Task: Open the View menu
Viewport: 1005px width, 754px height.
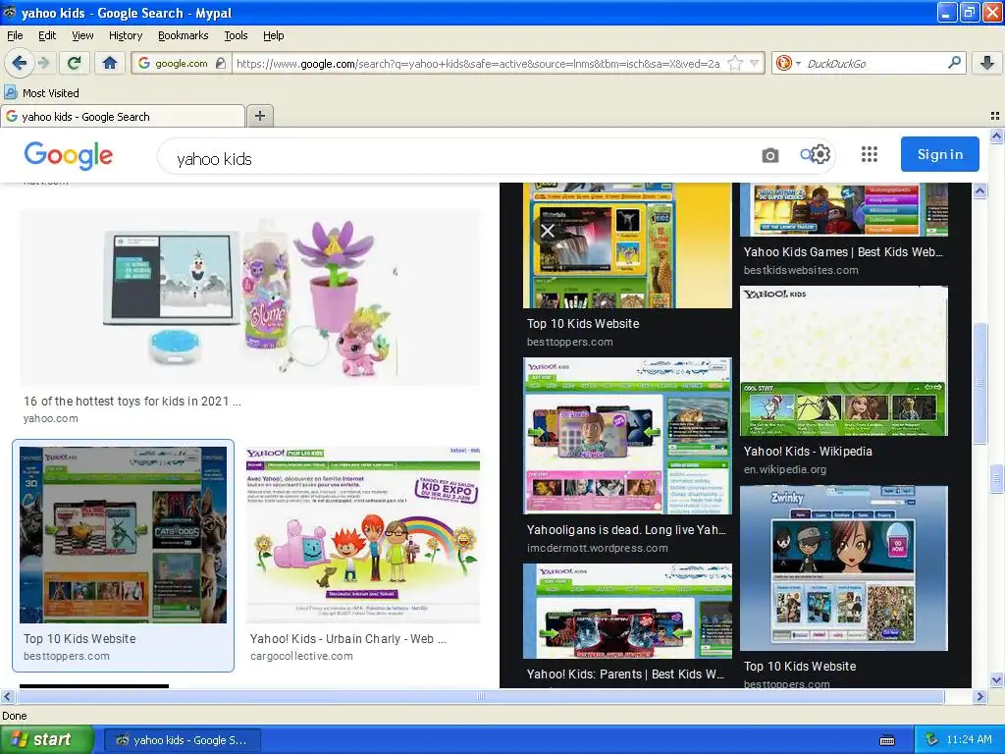Action: coord(82,35)
